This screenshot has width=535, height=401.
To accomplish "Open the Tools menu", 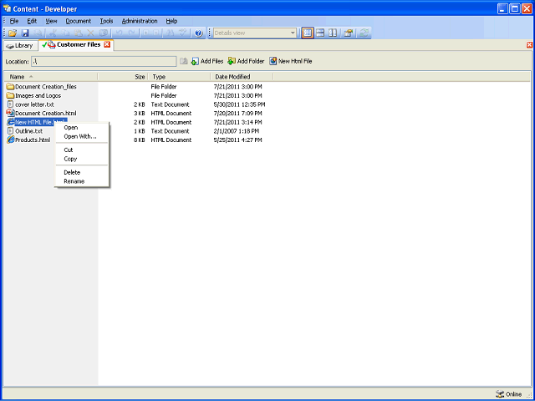I will tap(106, 21).
